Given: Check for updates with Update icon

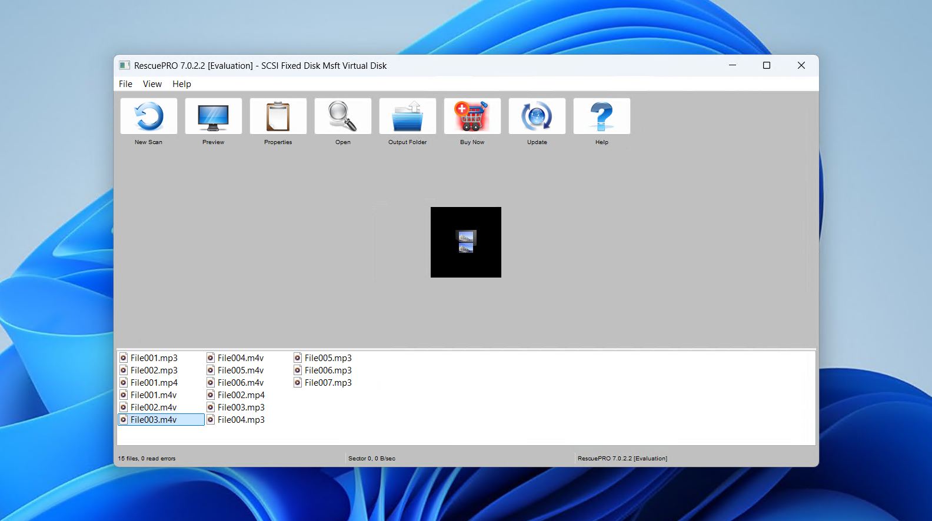Looking at the screenshot, I should point(537,116).
